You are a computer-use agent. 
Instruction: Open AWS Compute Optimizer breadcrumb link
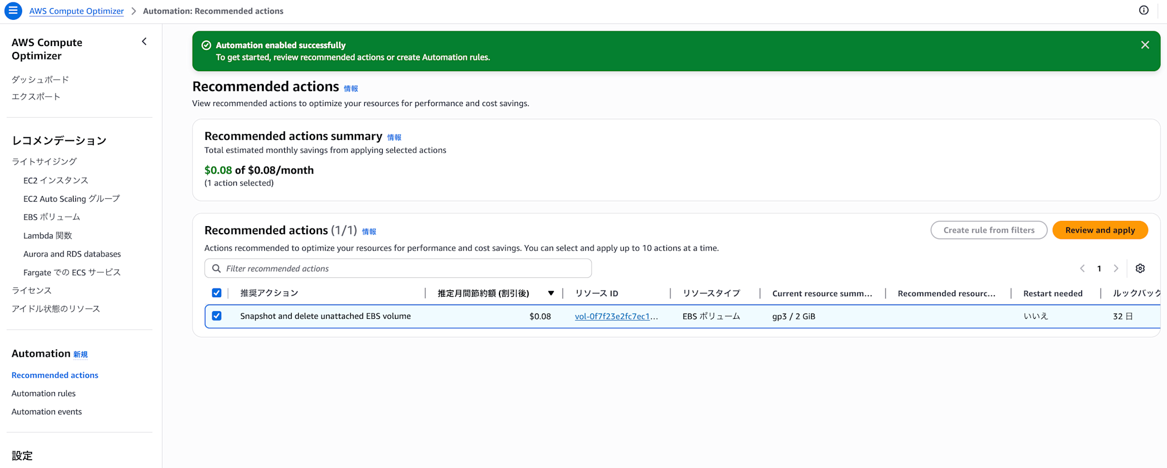tap(76, 11)
